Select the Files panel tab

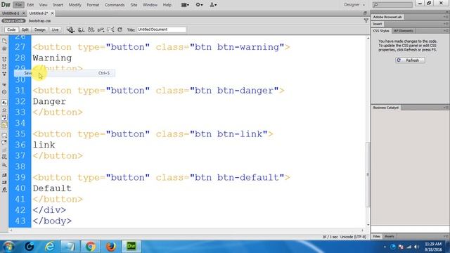pyautogui.click(x=377, y=236)
